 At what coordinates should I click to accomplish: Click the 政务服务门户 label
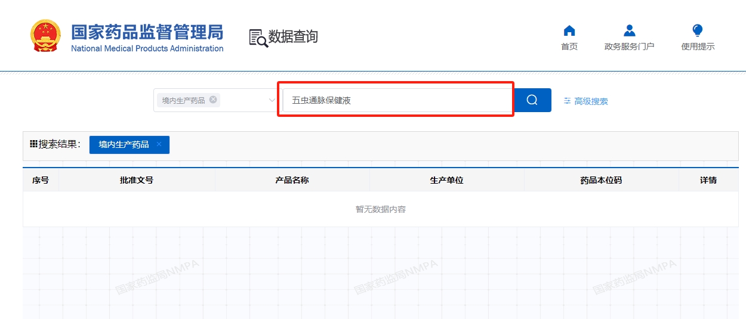coord(629,47)
